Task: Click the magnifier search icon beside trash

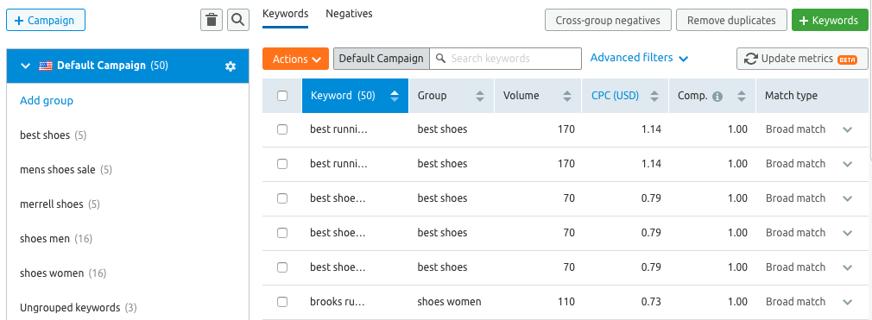Action: click(x=238, y=21)
